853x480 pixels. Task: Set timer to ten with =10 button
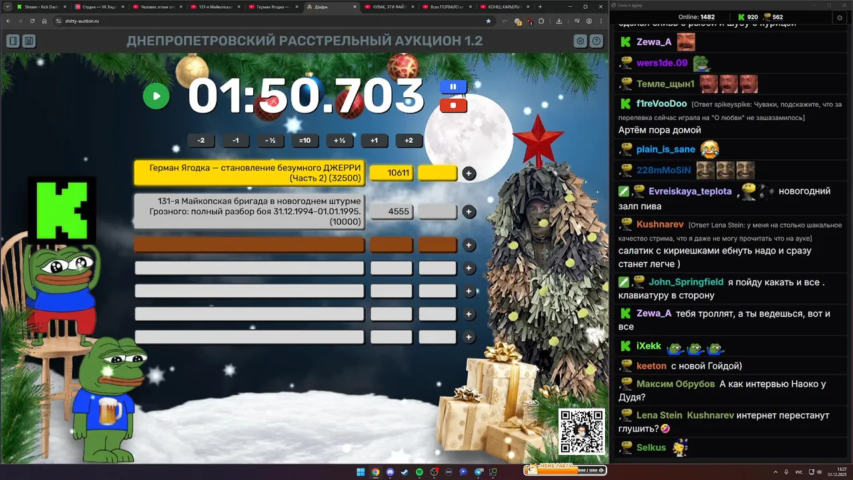[x=305, y=141]
